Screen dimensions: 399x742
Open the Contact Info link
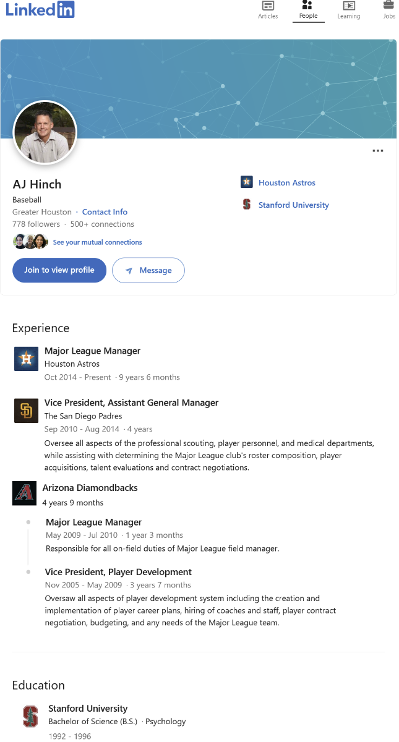pyautogui.click(x=105, y=212)
